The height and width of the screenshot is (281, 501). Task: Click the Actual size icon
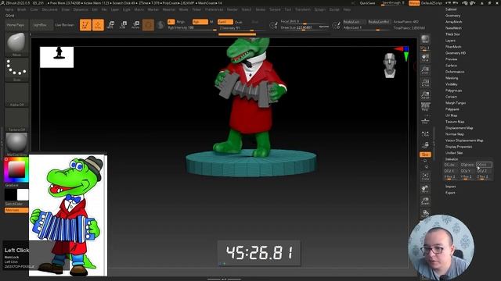click(425, 83)
